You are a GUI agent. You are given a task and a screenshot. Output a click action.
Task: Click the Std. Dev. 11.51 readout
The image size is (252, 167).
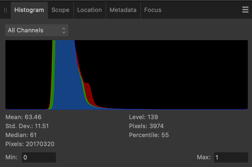click(27, 126)
